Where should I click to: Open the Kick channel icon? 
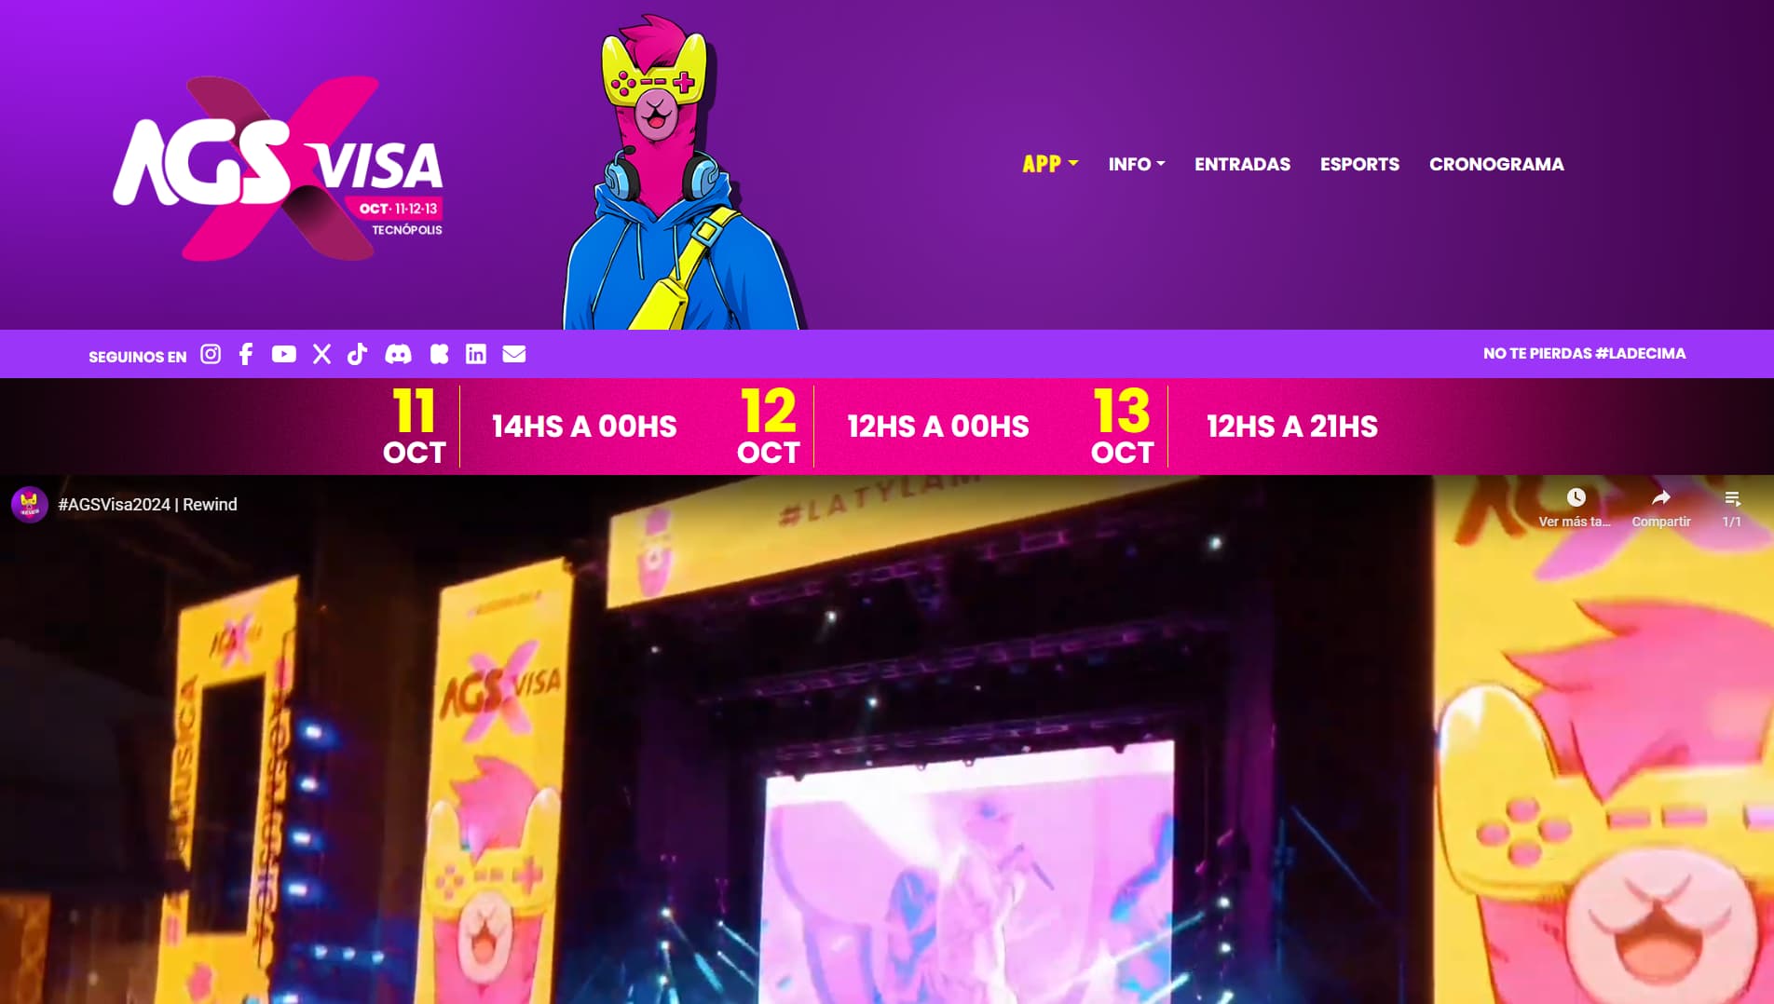click(440, 354)
